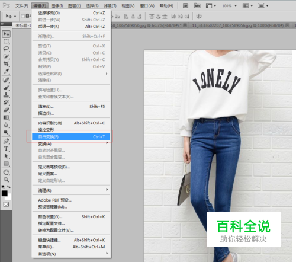Viewport: 296px width, 262px height.
Task: Select the Blur tool
Action: coord(6,125)
